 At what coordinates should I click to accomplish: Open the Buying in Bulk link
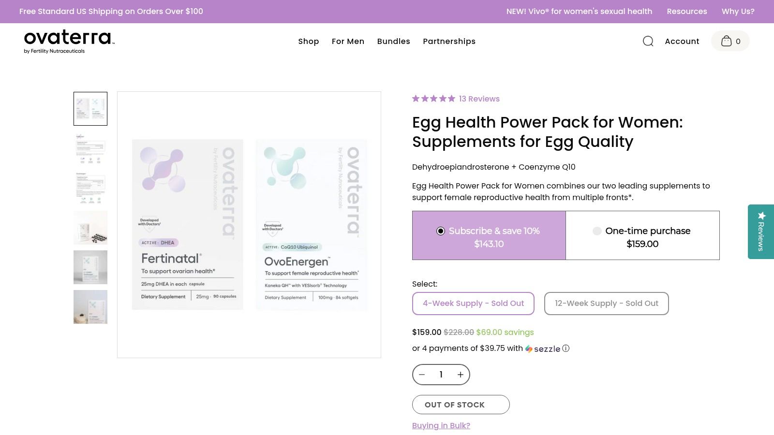[441, 425]
